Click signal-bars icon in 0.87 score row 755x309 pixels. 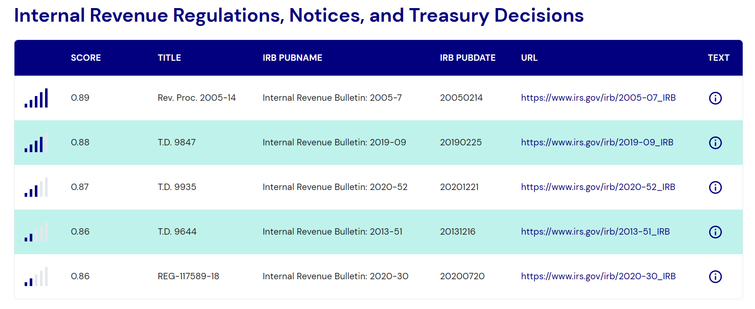point(36,187)
